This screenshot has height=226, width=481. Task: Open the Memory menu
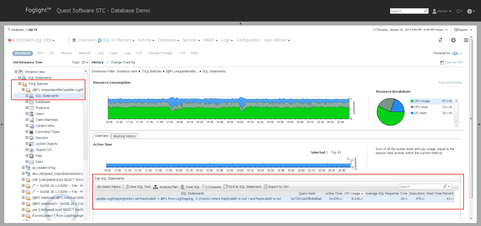pyautogui.click(x=126, y=40)
